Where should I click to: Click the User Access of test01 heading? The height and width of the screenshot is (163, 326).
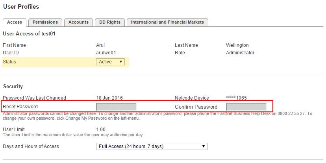pyautogui.click(x=29, y=34)
